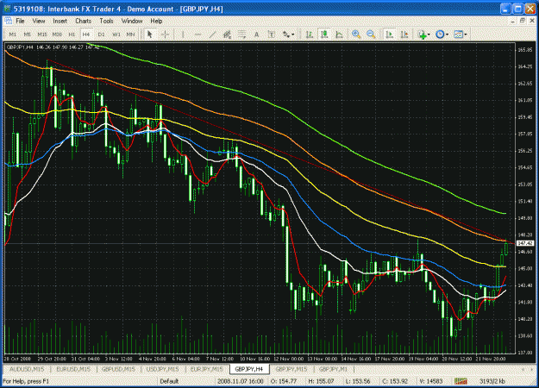Click the 'V: 14583' volume status entry
The width and height of the screenshot is (539, 388).
(x=431, y=381)
